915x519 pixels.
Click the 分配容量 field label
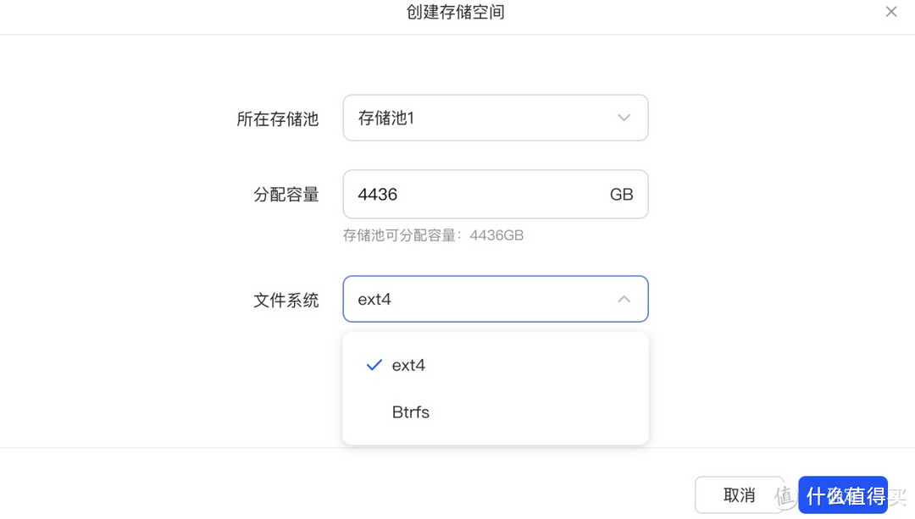(286, 194)
